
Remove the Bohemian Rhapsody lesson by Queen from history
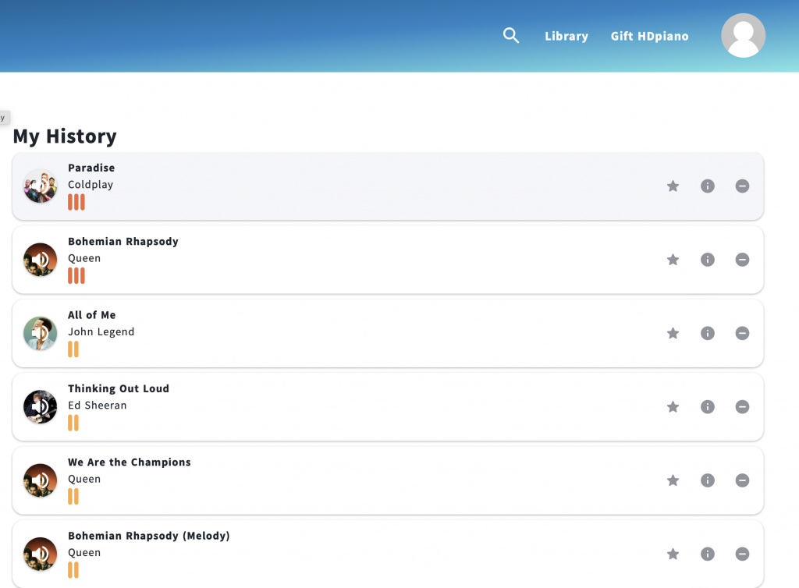tap(742, 260)
